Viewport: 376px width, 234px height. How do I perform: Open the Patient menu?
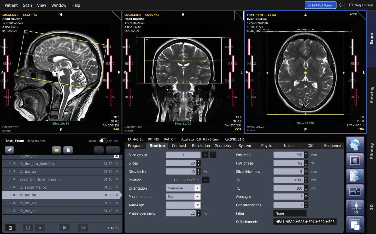click(x=11, y=5)
